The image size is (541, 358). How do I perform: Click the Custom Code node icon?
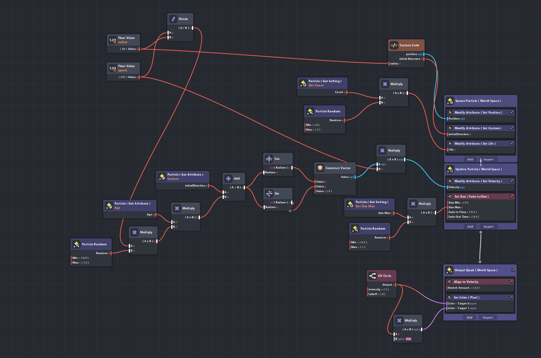(x=394, y=45)
